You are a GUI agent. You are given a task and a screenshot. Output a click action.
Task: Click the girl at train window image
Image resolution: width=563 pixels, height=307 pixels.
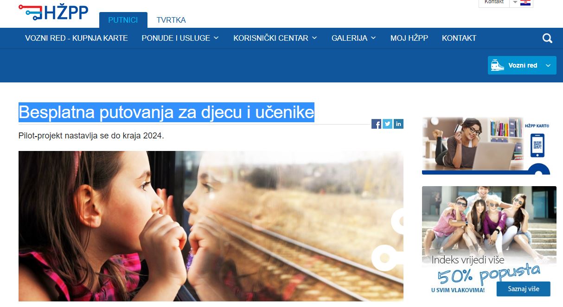click(x=211, y=226)
